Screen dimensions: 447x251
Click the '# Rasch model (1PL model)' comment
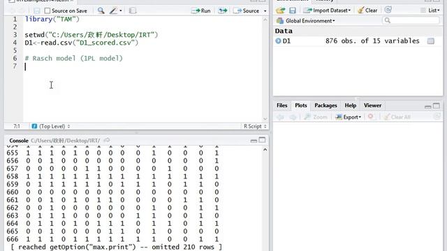(73, 59)
